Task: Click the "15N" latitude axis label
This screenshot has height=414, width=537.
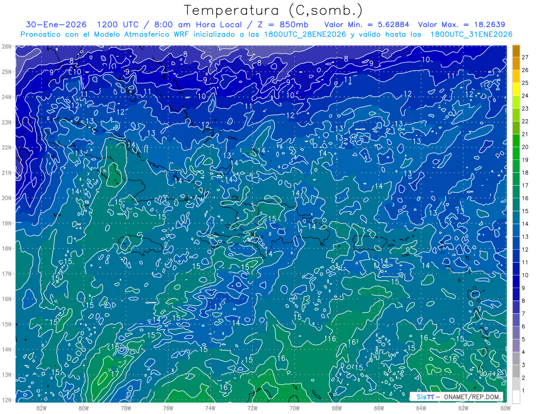Action: click(7, 324)
